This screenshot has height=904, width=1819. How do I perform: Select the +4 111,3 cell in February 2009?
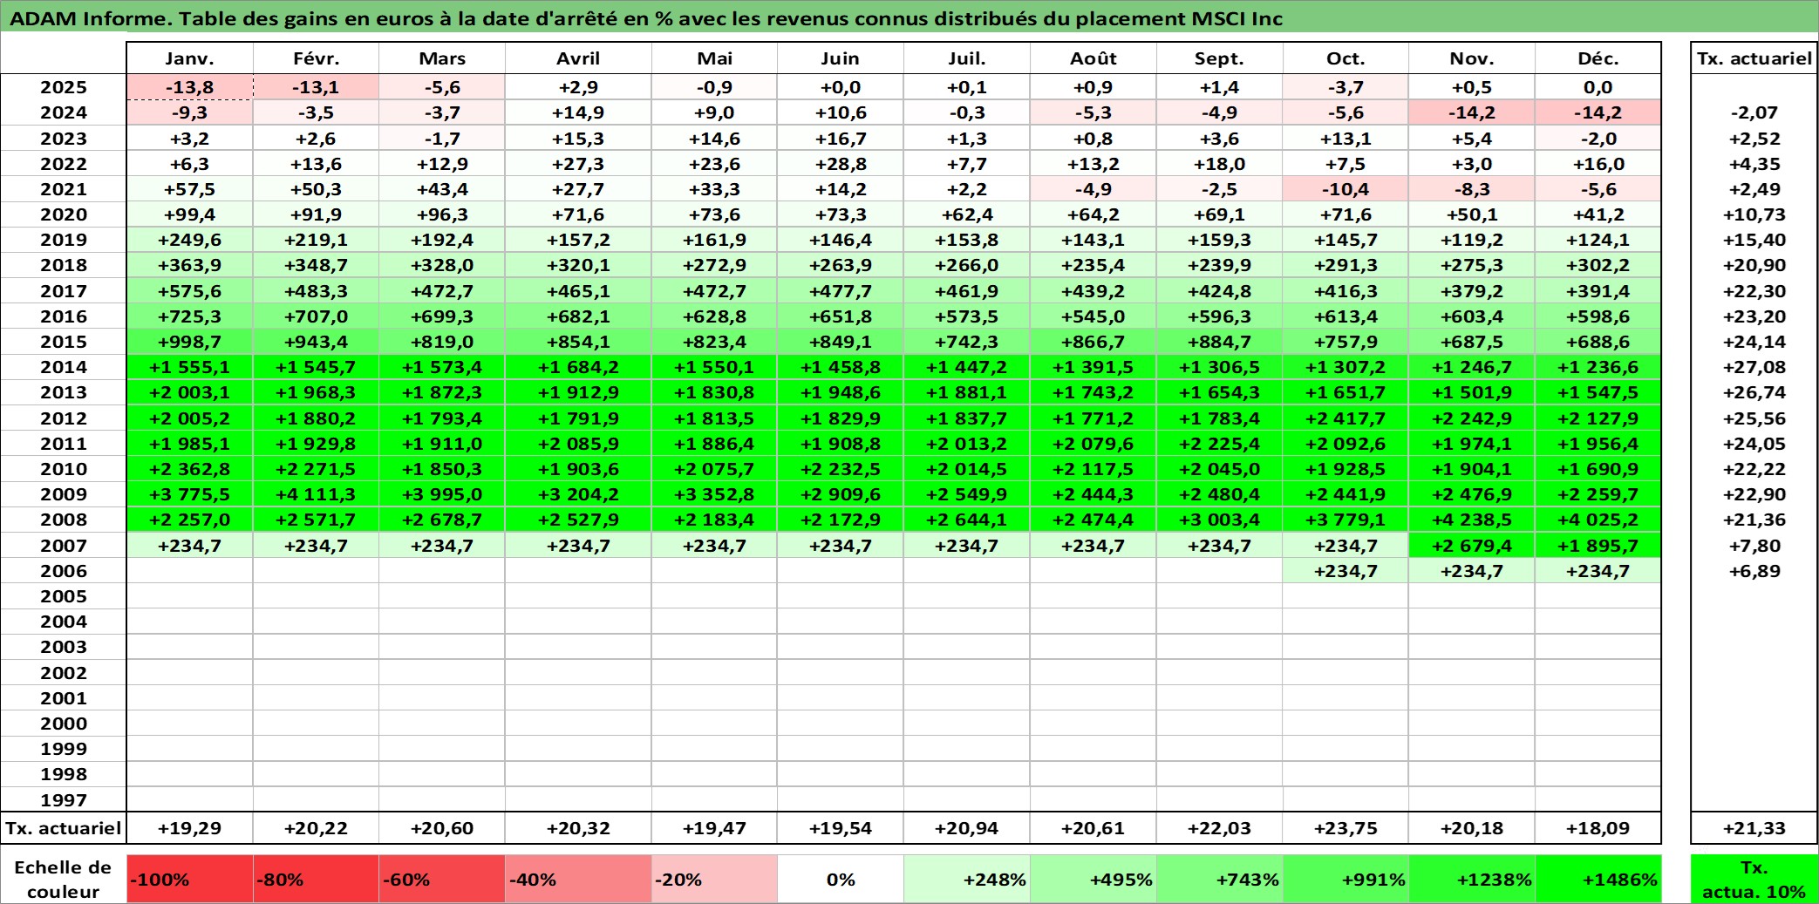click(x=316, y=494)
